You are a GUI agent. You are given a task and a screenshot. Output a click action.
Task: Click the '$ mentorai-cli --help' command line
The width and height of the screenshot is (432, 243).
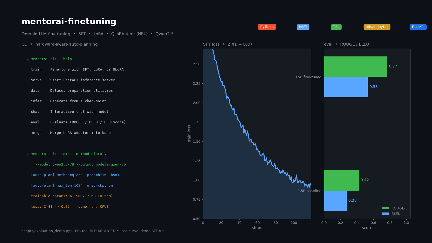(49, 59)
